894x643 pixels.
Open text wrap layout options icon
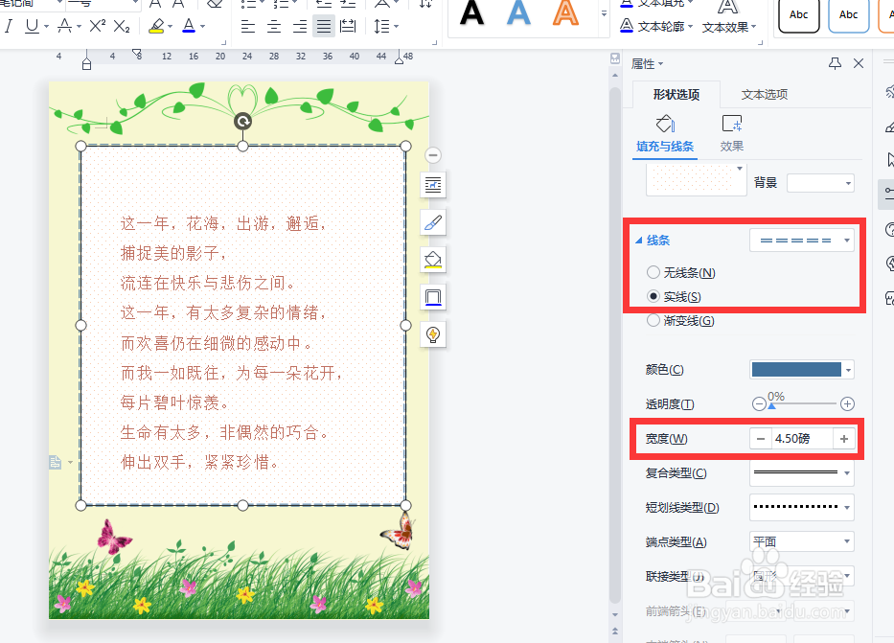pos(433,185)
